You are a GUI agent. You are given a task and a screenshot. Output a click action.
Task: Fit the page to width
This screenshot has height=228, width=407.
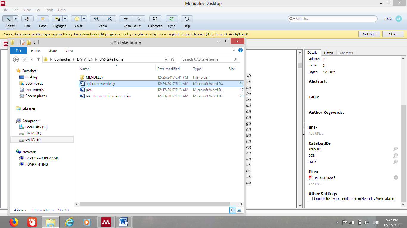click(x=126, y=19)
